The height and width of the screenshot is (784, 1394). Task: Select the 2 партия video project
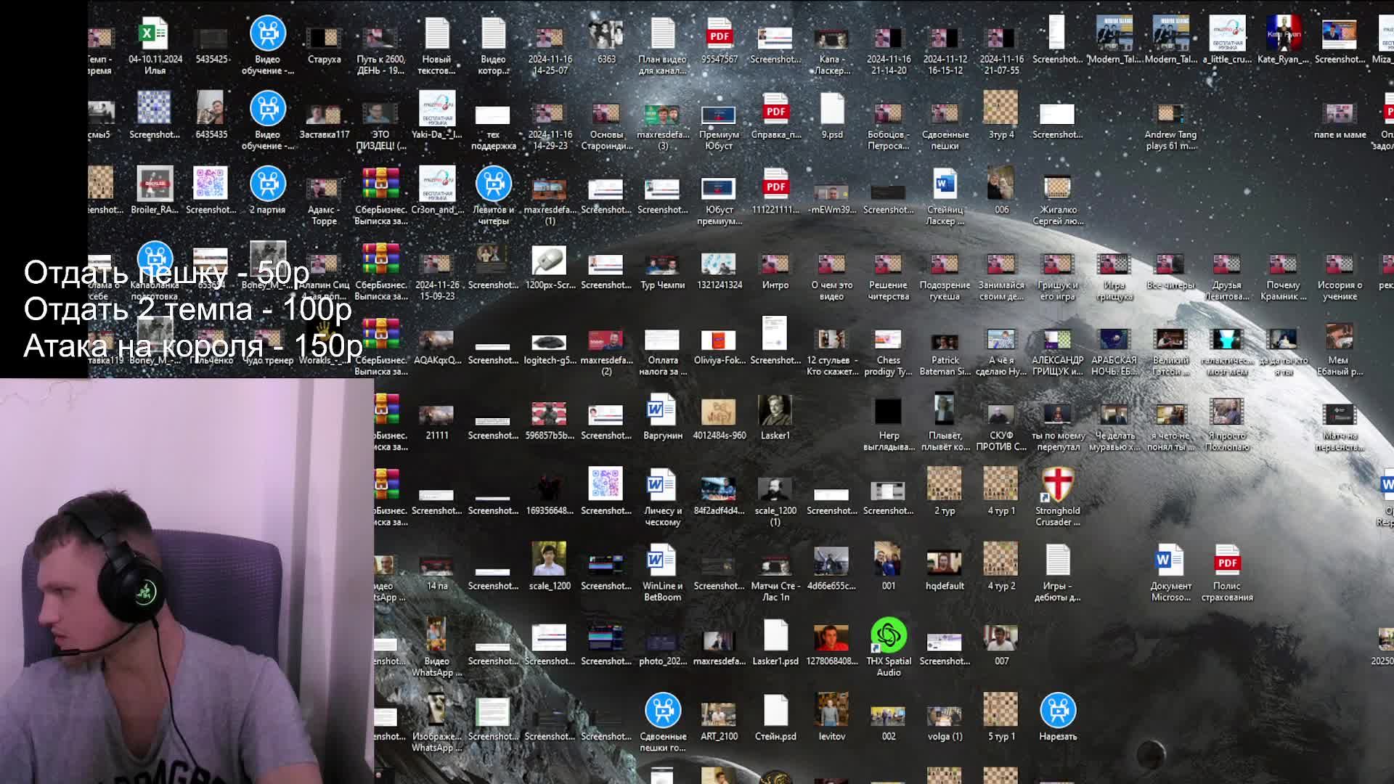pyautogui.click(x=267, y=184)
